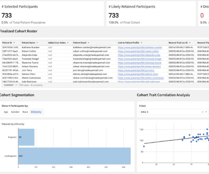Select patient ID 64c58699-1178 cell
The width and height of the screenshot is (209, 174).
pos(11,63)
